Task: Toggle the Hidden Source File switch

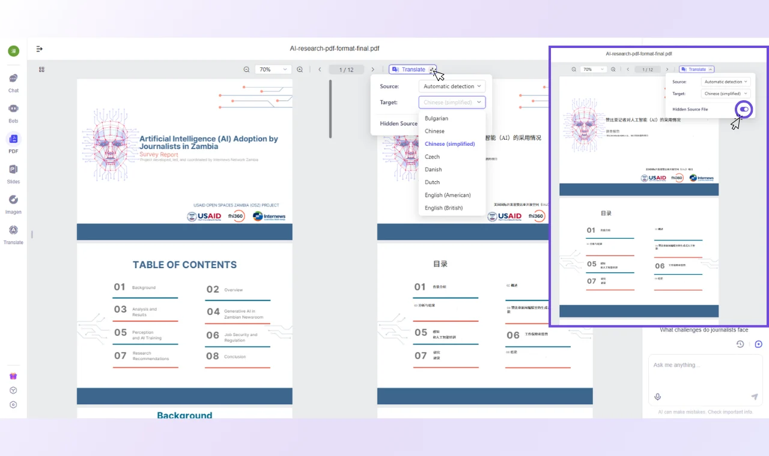Action: 744,109
